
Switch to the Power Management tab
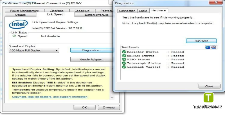[x=24, y=11]
